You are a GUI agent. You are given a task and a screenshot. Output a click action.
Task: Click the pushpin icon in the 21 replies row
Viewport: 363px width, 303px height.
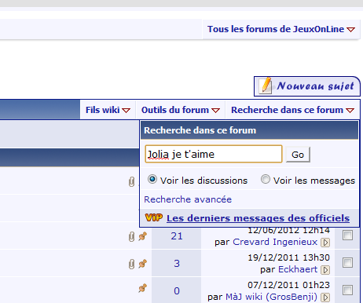click(143, 236)
